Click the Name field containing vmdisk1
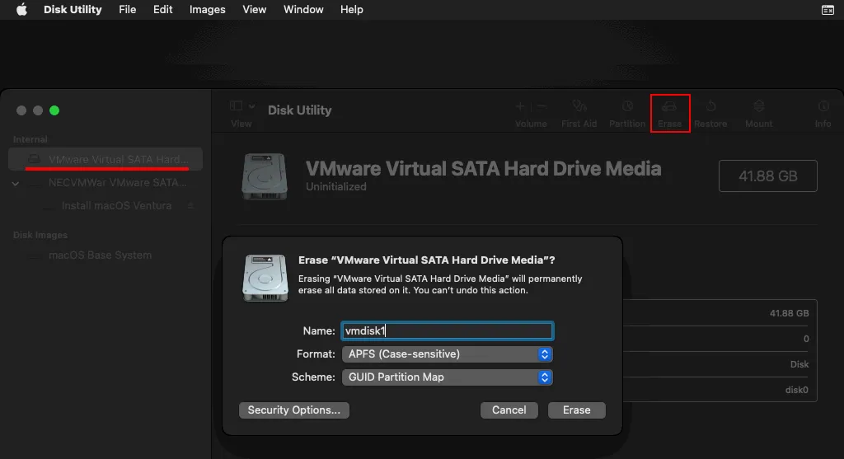844x459 pixels. 446,331
